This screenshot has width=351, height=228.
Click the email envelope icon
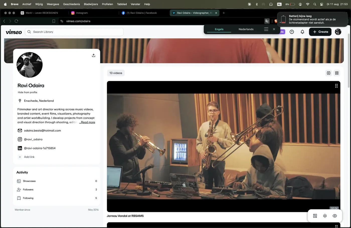coord(20,131)
